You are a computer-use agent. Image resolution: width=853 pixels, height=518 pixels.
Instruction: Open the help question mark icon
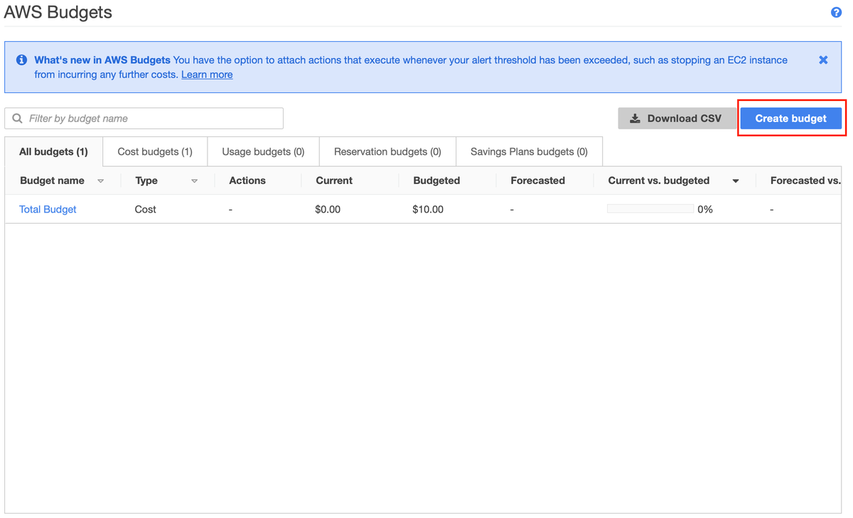pyautogui.click(x=836, y=12)
